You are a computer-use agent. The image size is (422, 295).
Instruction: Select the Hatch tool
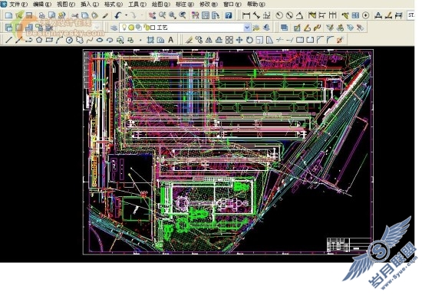click(150, 41)
